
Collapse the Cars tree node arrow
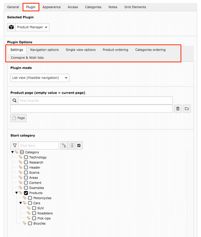[x=20, y=203]
